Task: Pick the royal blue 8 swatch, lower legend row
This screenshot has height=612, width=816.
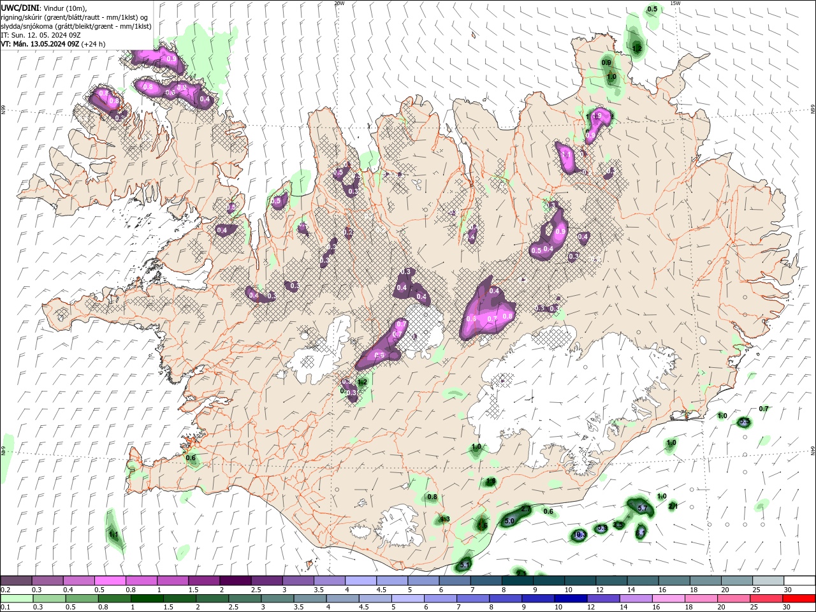Action: pyautogui.click(x=506, y=599)
